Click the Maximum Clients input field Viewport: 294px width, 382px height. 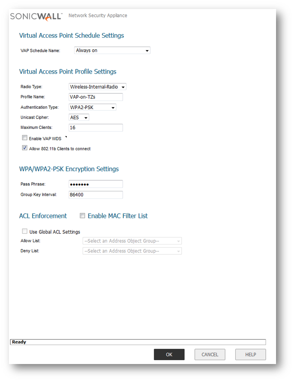tap(95, 128)
